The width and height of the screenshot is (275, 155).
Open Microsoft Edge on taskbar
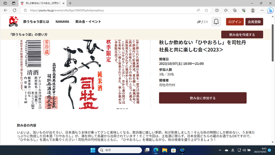tap(156, 150)
